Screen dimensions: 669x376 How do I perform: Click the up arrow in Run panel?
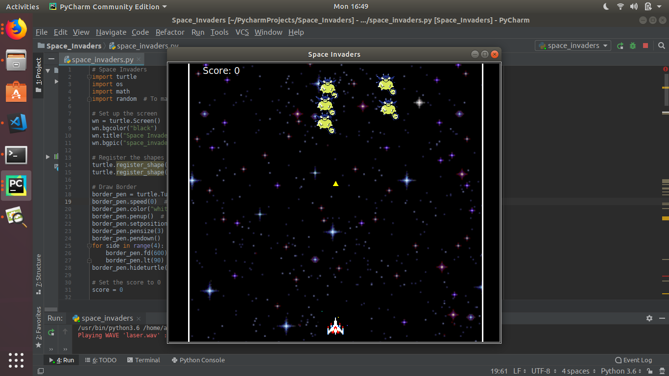(x=65, y=332)
